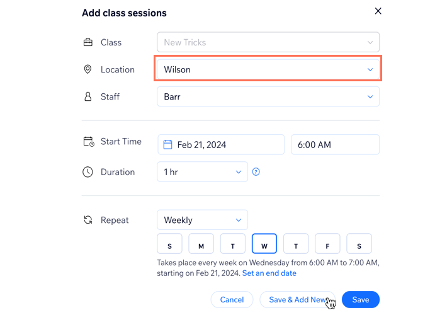Open the Location dropdown showing Wilson
The height and width of the screenshot is (315, 447).
268,69
